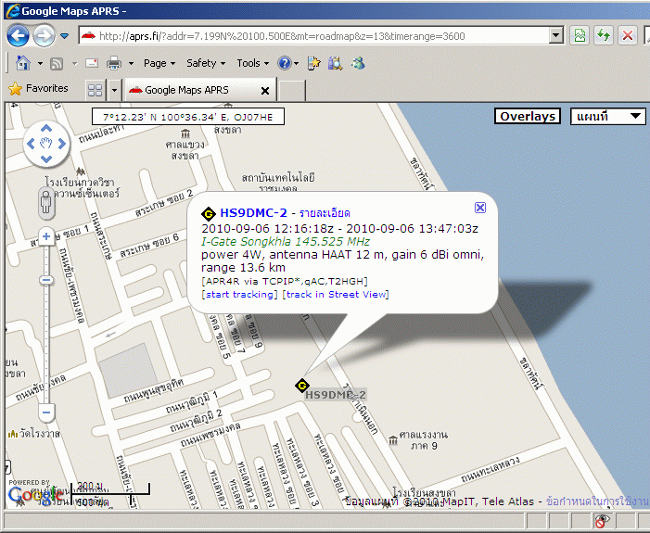
Task: Refresh the page with green arrows
Action: 604,36
